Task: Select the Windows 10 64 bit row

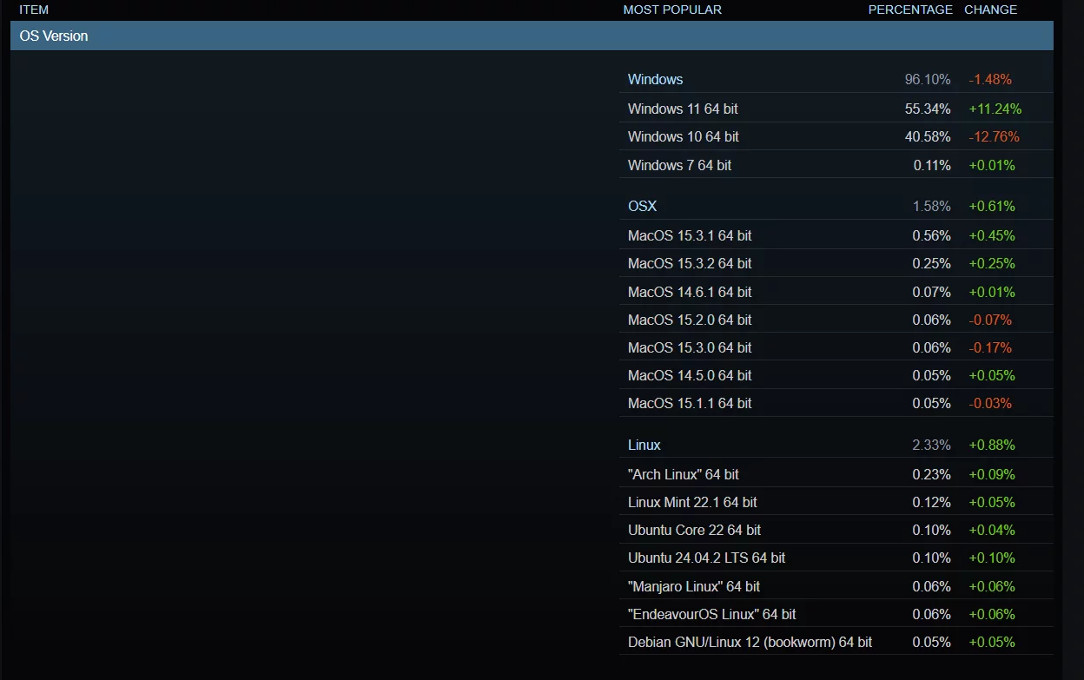Action: coord(836,136)
